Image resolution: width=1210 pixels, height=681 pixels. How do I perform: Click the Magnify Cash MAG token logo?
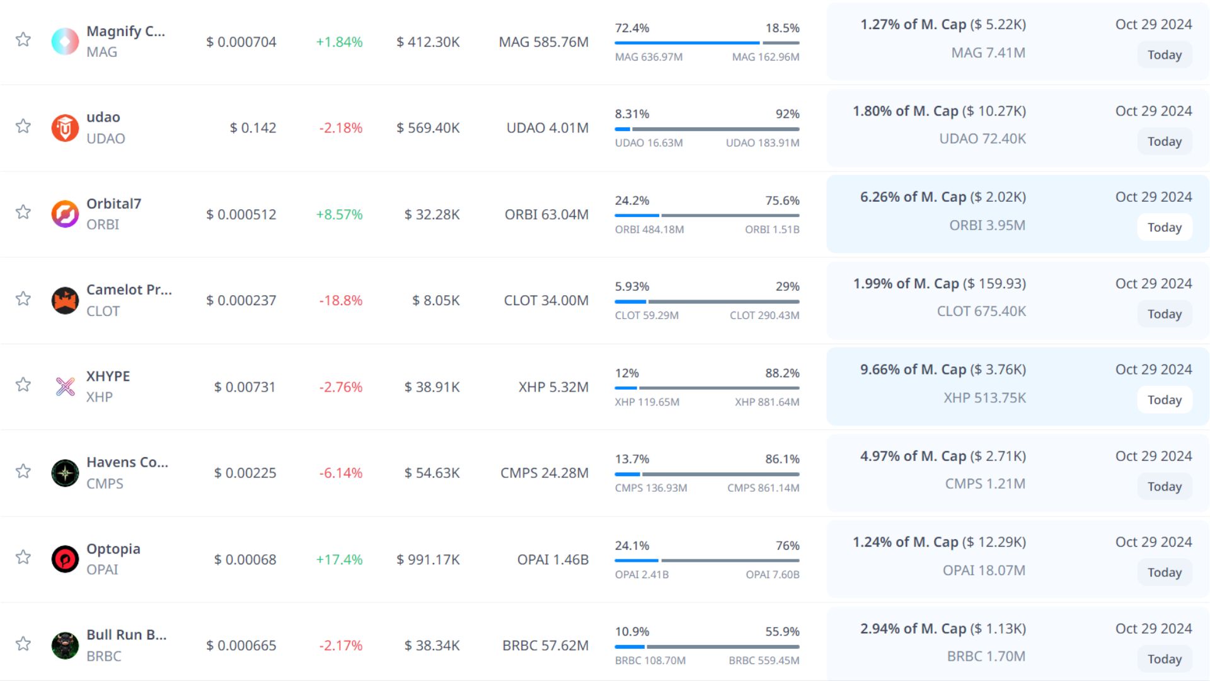click(65, 42)
